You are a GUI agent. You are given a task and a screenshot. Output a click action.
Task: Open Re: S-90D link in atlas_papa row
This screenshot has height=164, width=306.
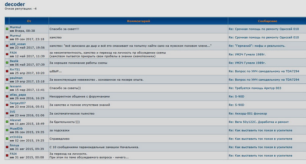tap(236, 96)
